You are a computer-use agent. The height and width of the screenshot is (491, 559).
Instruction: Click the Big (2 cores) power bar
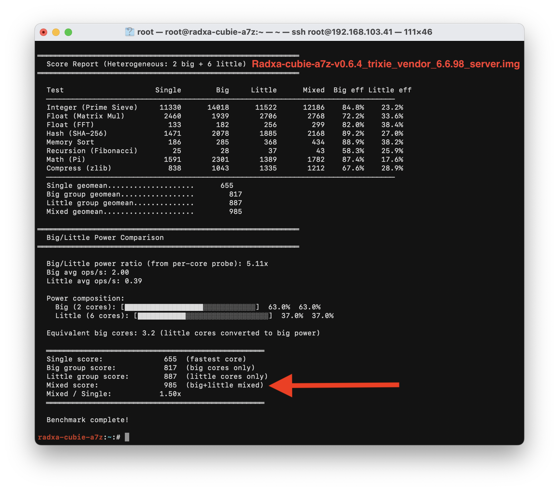pos(190,307)
